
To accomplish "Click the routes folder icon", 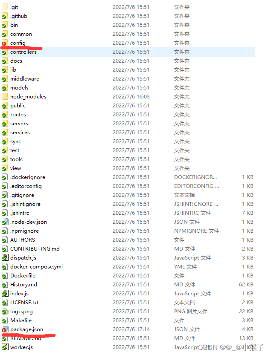I will 5,115.
